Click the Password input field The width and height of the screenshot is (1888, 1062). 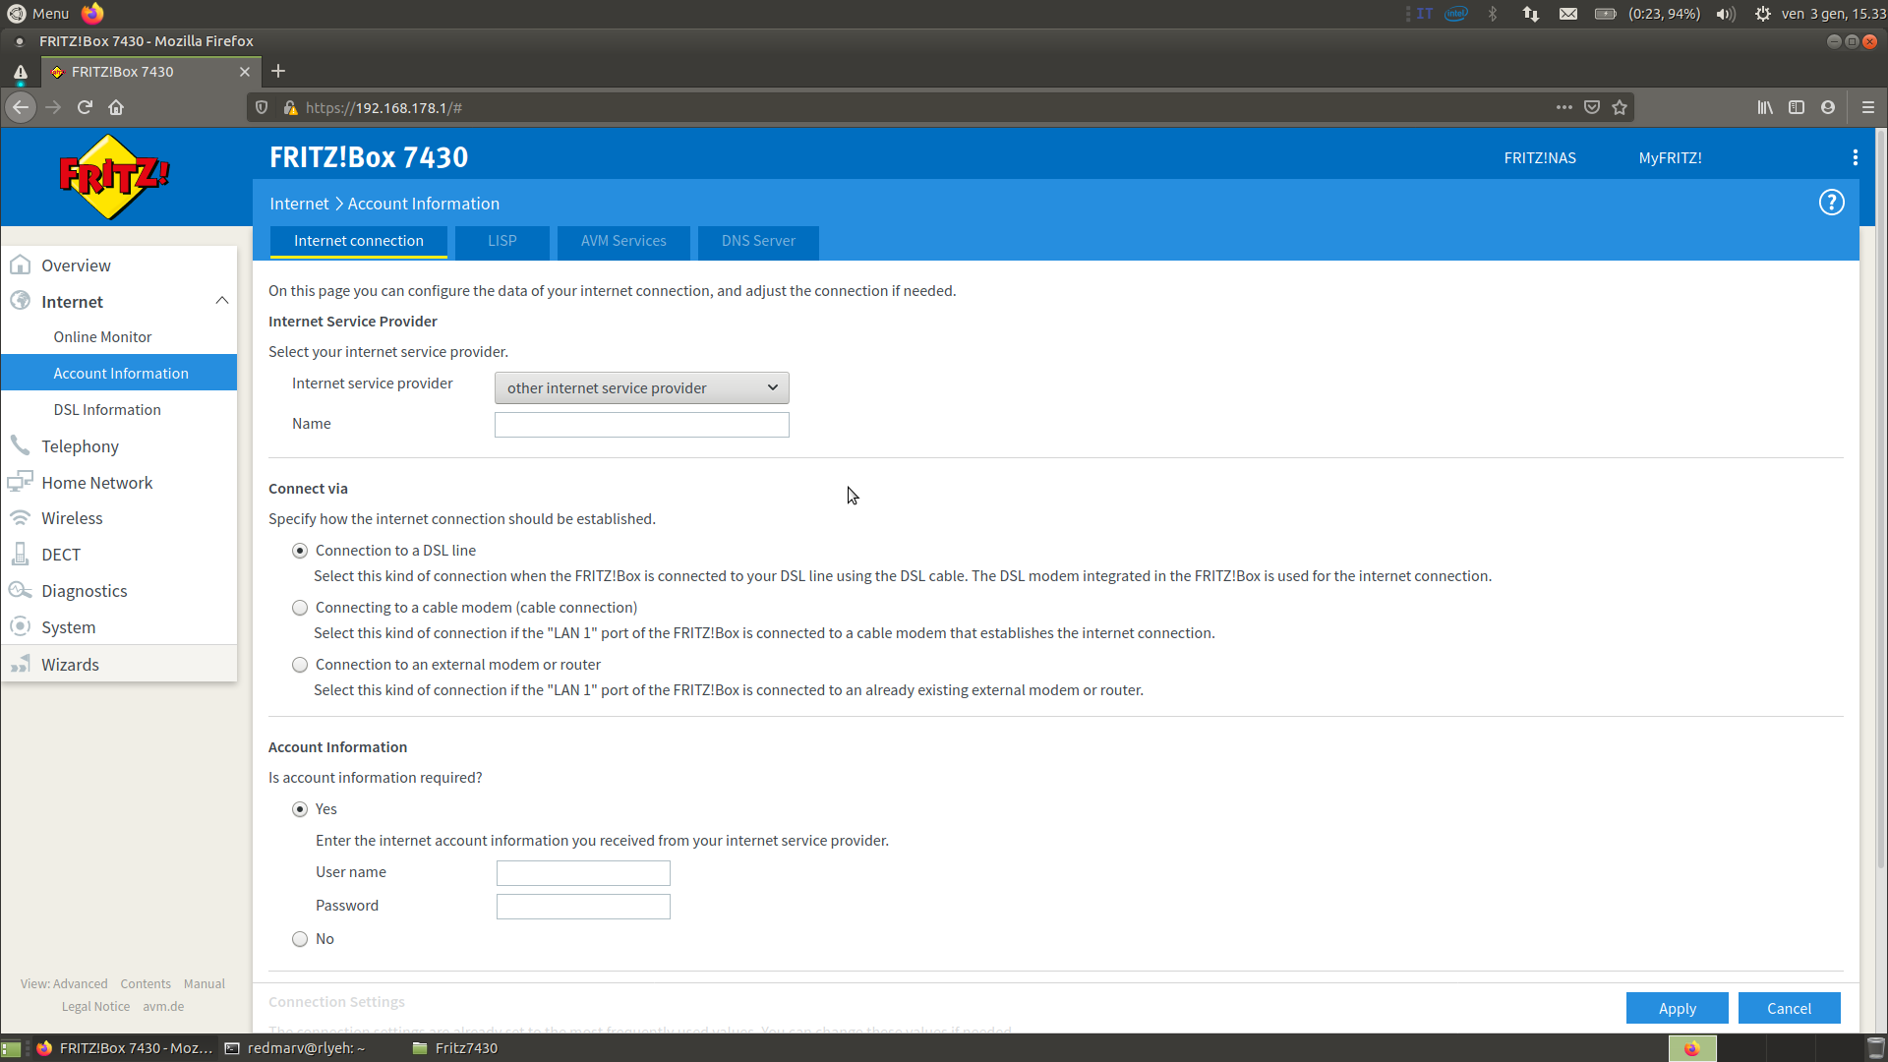583,906
